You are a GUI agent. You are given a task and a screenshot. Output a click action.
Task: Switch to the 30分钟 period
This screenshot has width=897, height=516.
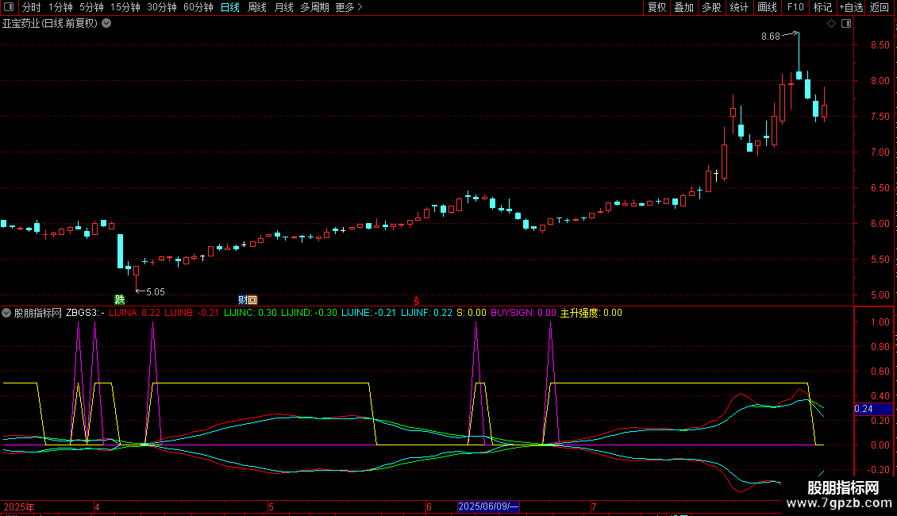click(x=162, y=7)
